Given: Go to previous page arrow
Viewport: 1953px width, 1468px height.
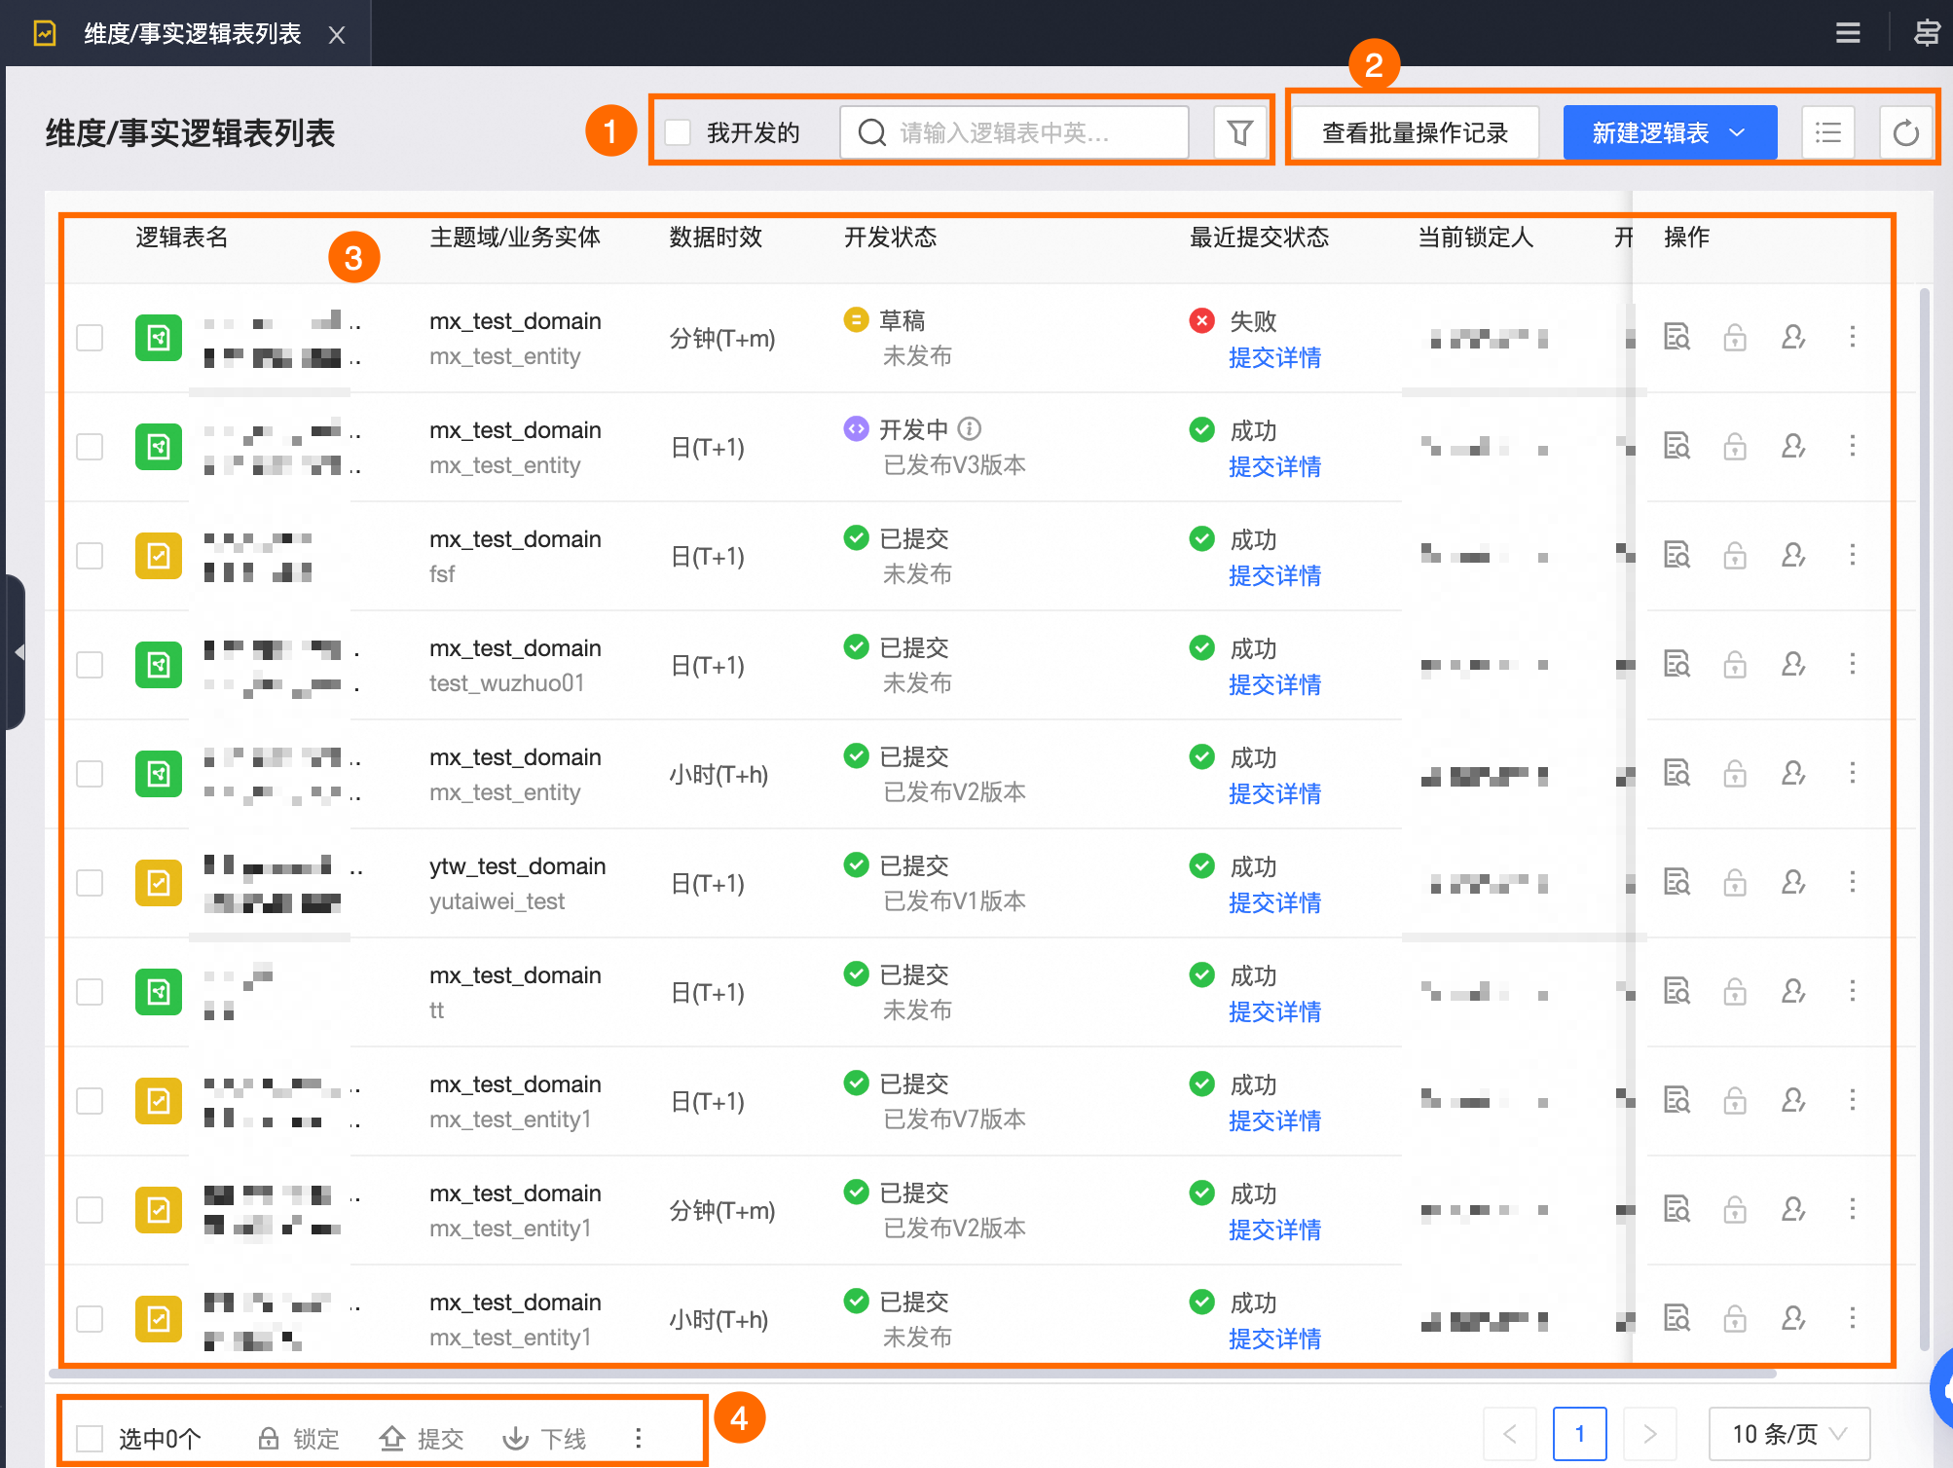Looking at the screenshot, I should [1510, 1434].
